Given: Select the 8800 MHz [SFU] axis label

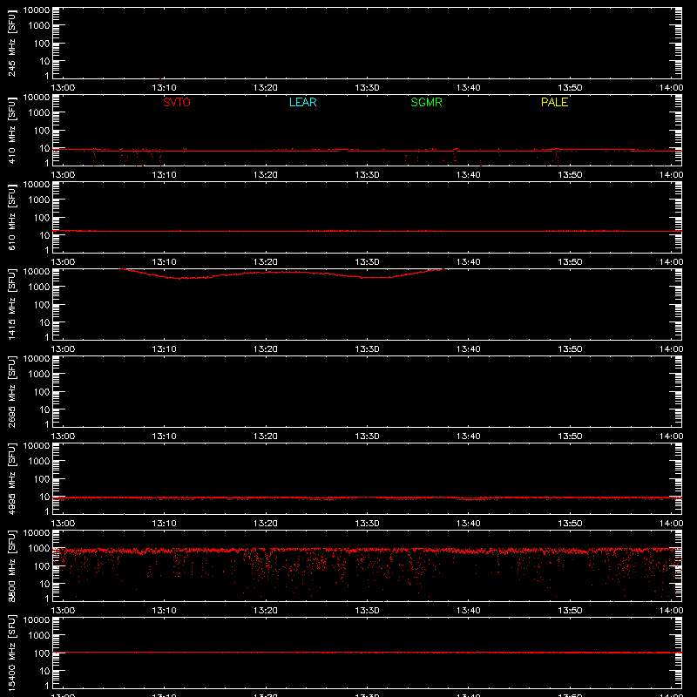Looking at the screenshot, I should coord(12,565).
